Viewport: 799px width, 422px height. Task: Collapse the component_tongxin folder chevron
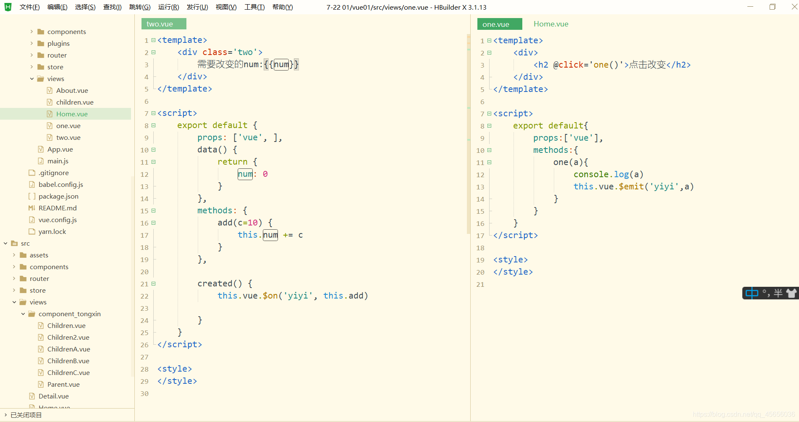click(x=23, y=314)
